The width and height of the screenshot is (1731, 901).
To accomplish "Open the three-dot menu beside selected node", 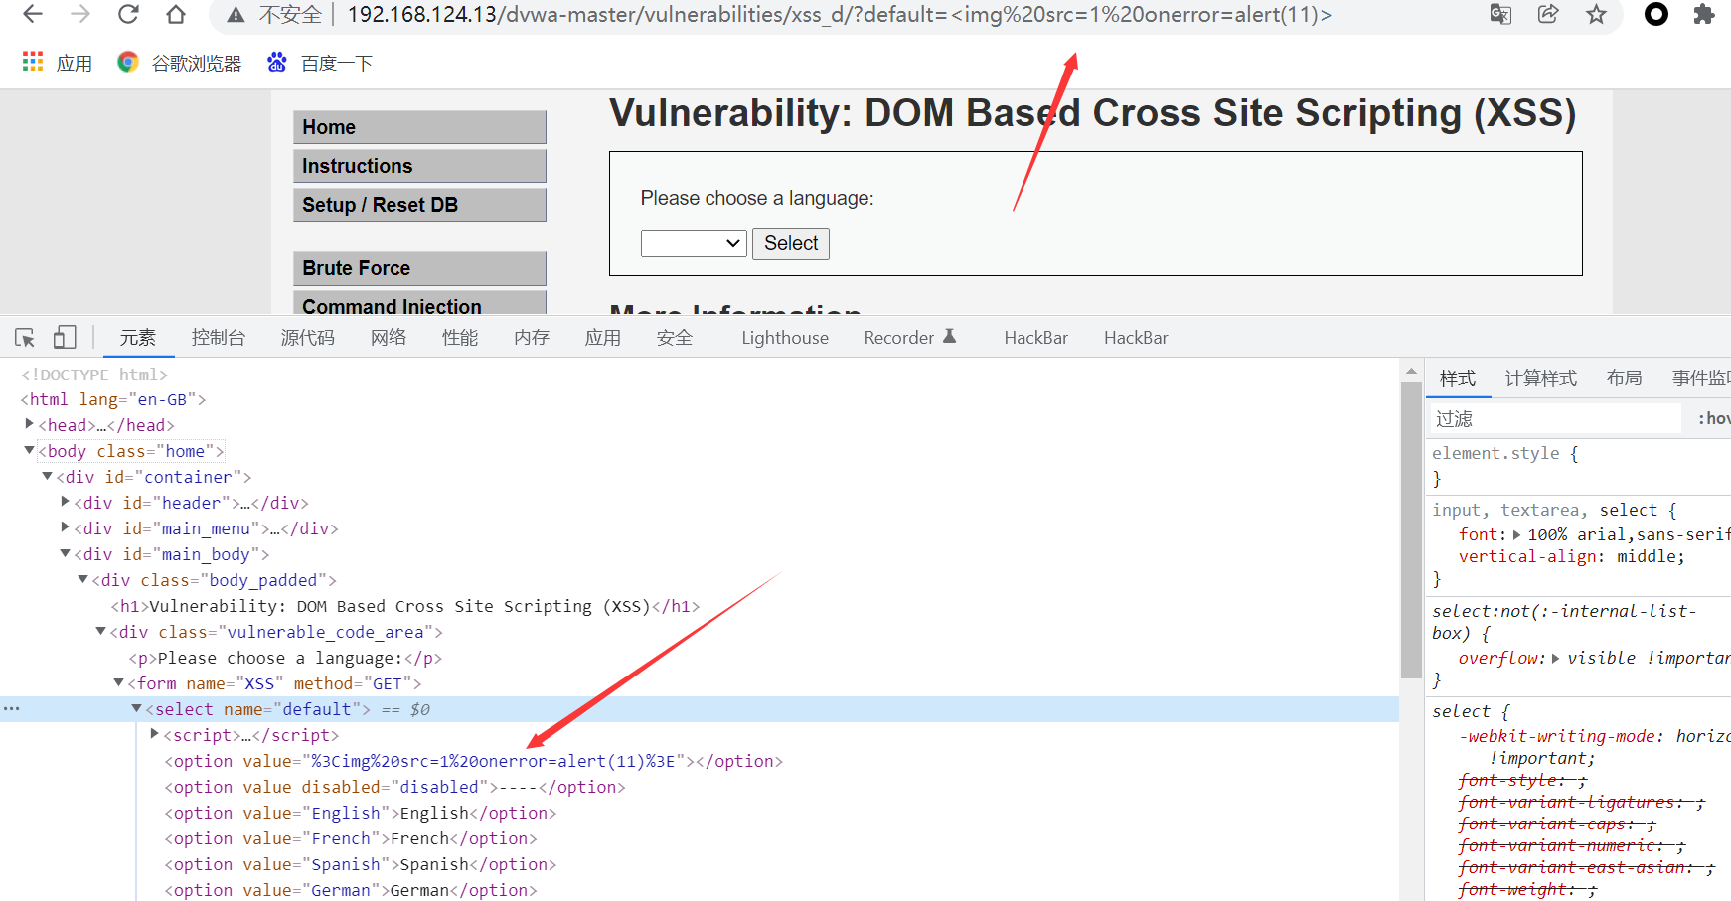I will (x=11, y=709).
